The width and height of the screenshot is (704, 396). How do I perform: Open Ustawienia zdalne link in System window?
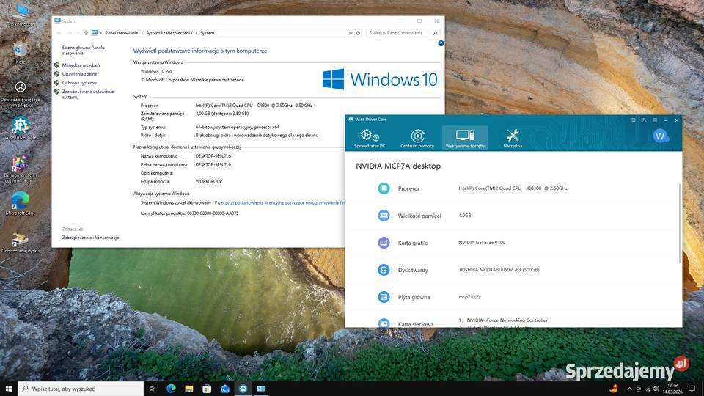pyautogui.click(x=79, y=74)
